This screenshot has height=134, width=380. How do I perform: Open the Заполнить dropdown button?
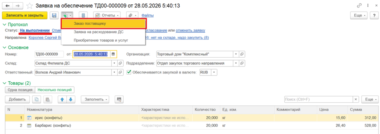pos(95,99)
